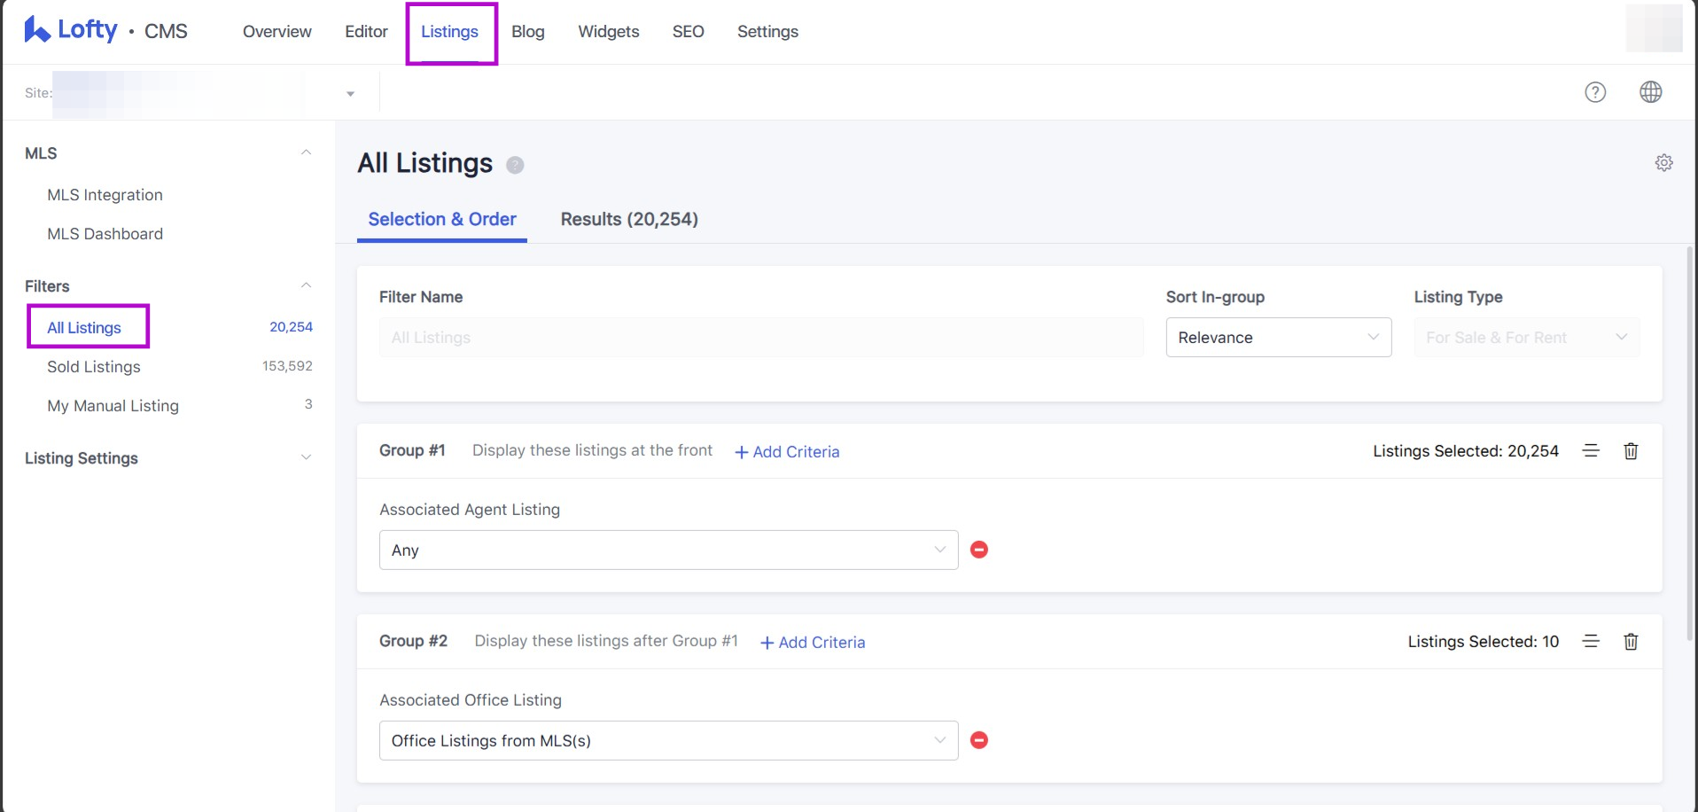Open the Associated Office Listing dropdown
The height and width of the screenshot is (812, 1698).
pos(668,741)
